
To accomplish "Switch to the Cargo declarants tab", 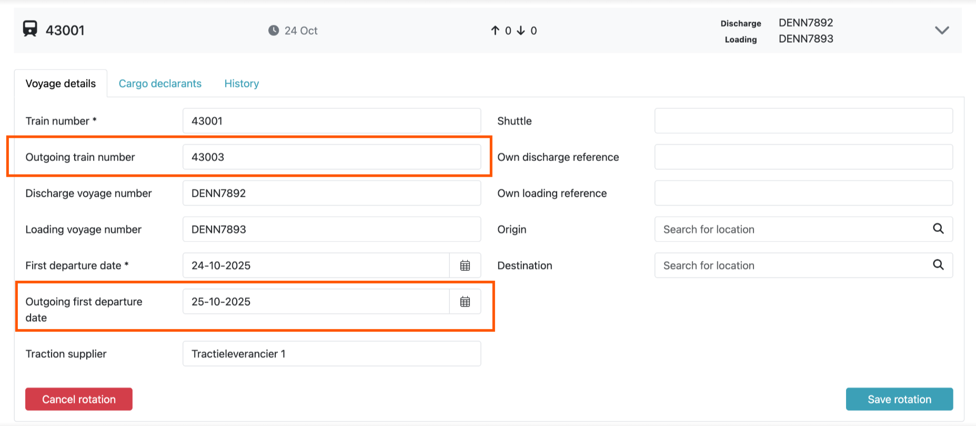I will (x=160, y=84).
